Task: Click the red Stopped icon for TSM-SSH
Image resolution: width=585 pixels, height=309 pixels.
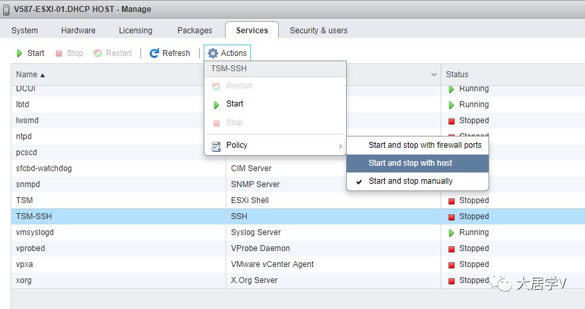Action: pos(451,216)
